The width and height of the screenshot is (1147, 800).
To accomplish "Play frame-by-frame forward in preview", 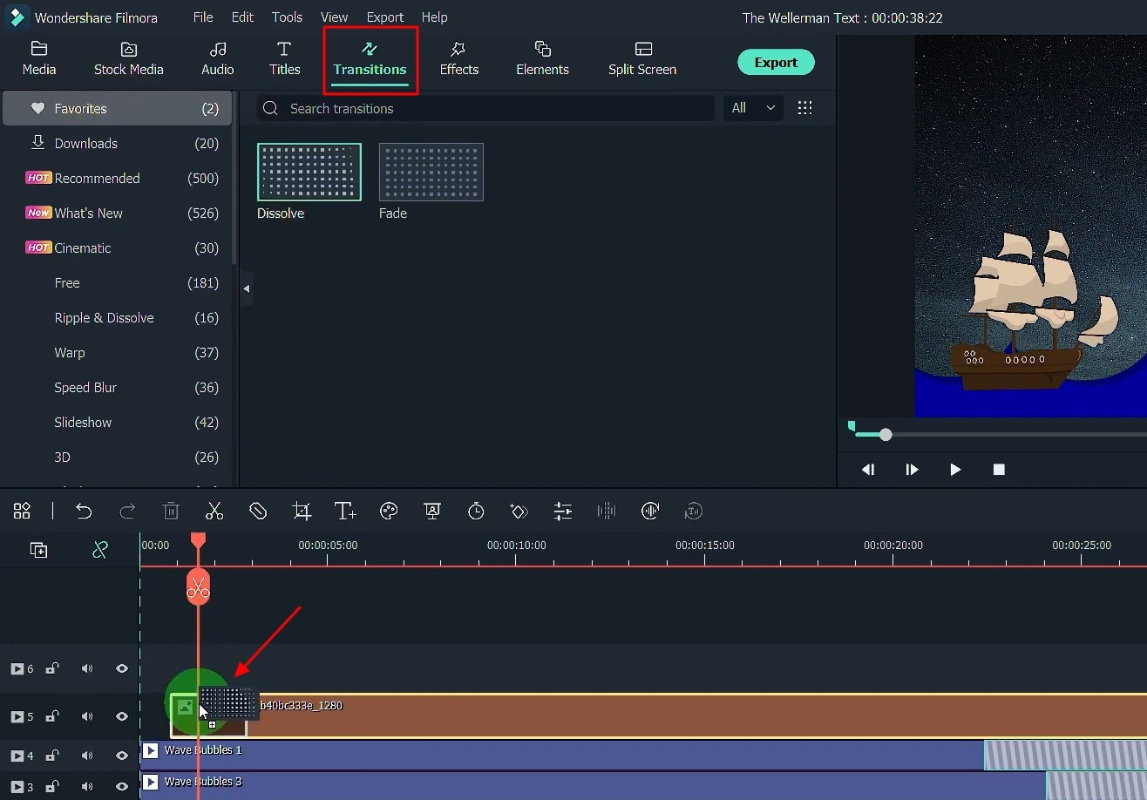I will (912, 469).
